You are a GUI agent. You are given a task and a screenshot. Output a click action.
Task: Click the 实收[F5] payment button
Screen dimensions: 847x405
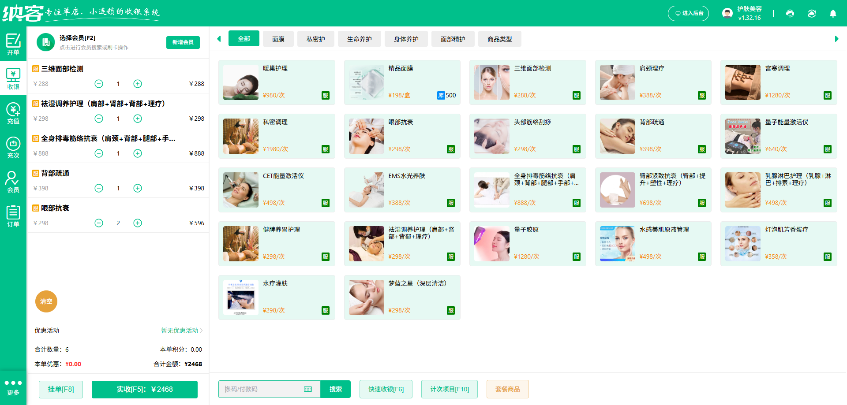coord(144,389)
